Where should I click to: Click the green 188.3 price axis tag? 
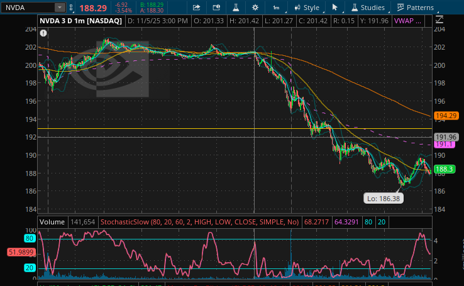click(445, 169)
